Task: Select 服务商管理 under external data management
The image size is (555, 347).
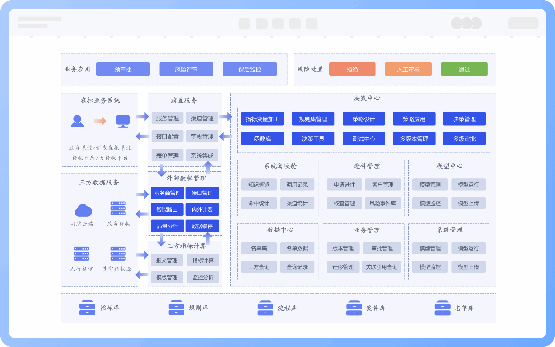Action: [x=167, y=193]
